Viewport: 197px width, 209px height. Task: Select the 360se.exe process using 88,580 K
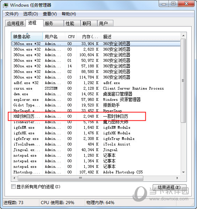tap(96, 72)
